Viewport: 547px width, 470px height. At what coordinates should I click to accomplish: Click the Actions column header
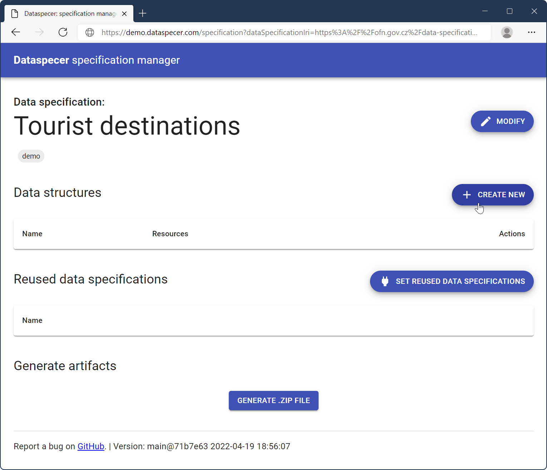512,234
